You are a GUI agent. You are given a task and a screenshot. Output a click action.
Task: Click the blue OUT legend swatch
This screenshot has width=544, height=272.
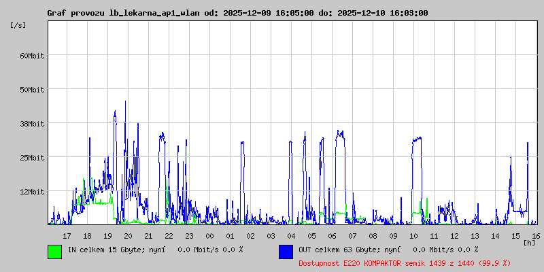coord(286,252)
